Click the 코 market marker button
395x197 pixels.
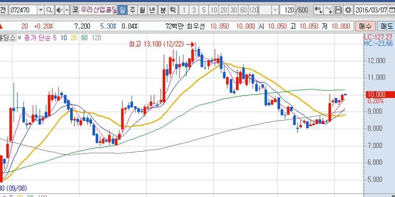point(75,10)
